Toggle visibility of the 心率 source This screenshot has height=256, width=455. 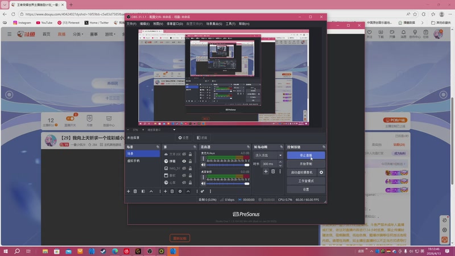click(x=184, y=183)
